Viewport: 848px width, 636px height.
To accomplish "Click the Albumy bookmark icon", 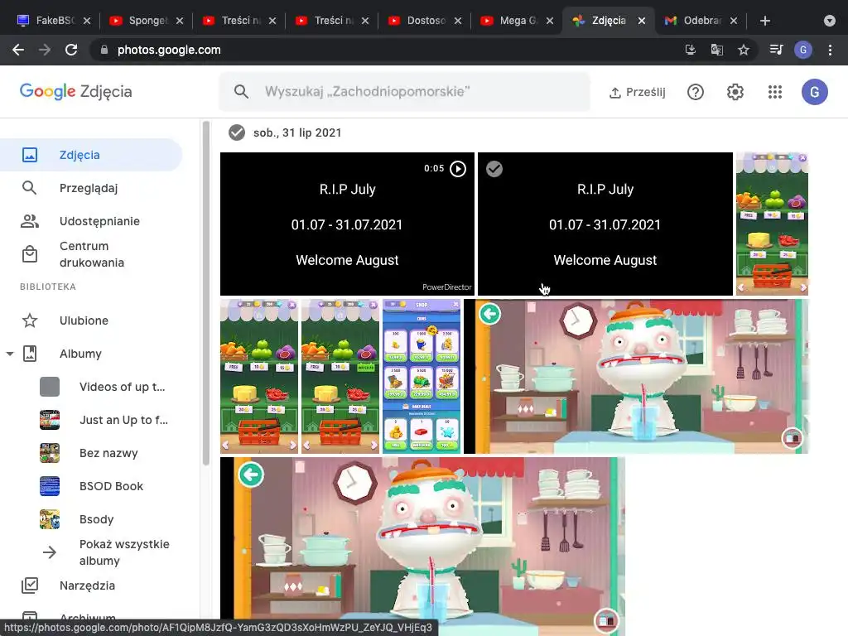I will coord(30,354).
